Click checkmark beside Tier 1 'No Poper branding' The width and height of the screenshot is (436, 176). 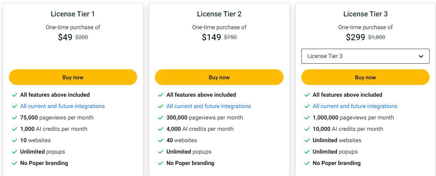(x=15, y=163)
